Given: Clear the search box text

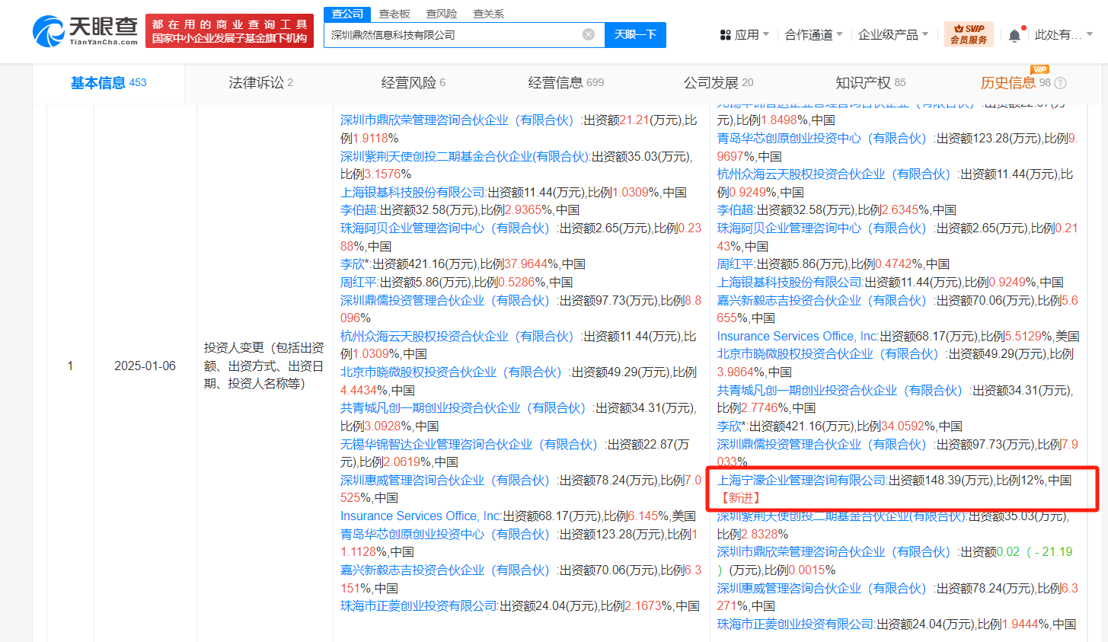Looking at the screenshot, I should [588, 34].
